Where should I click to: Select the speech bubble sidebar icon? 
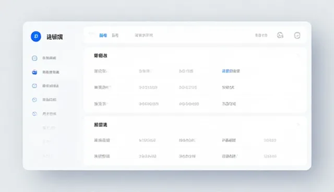(x=34, y=86)
